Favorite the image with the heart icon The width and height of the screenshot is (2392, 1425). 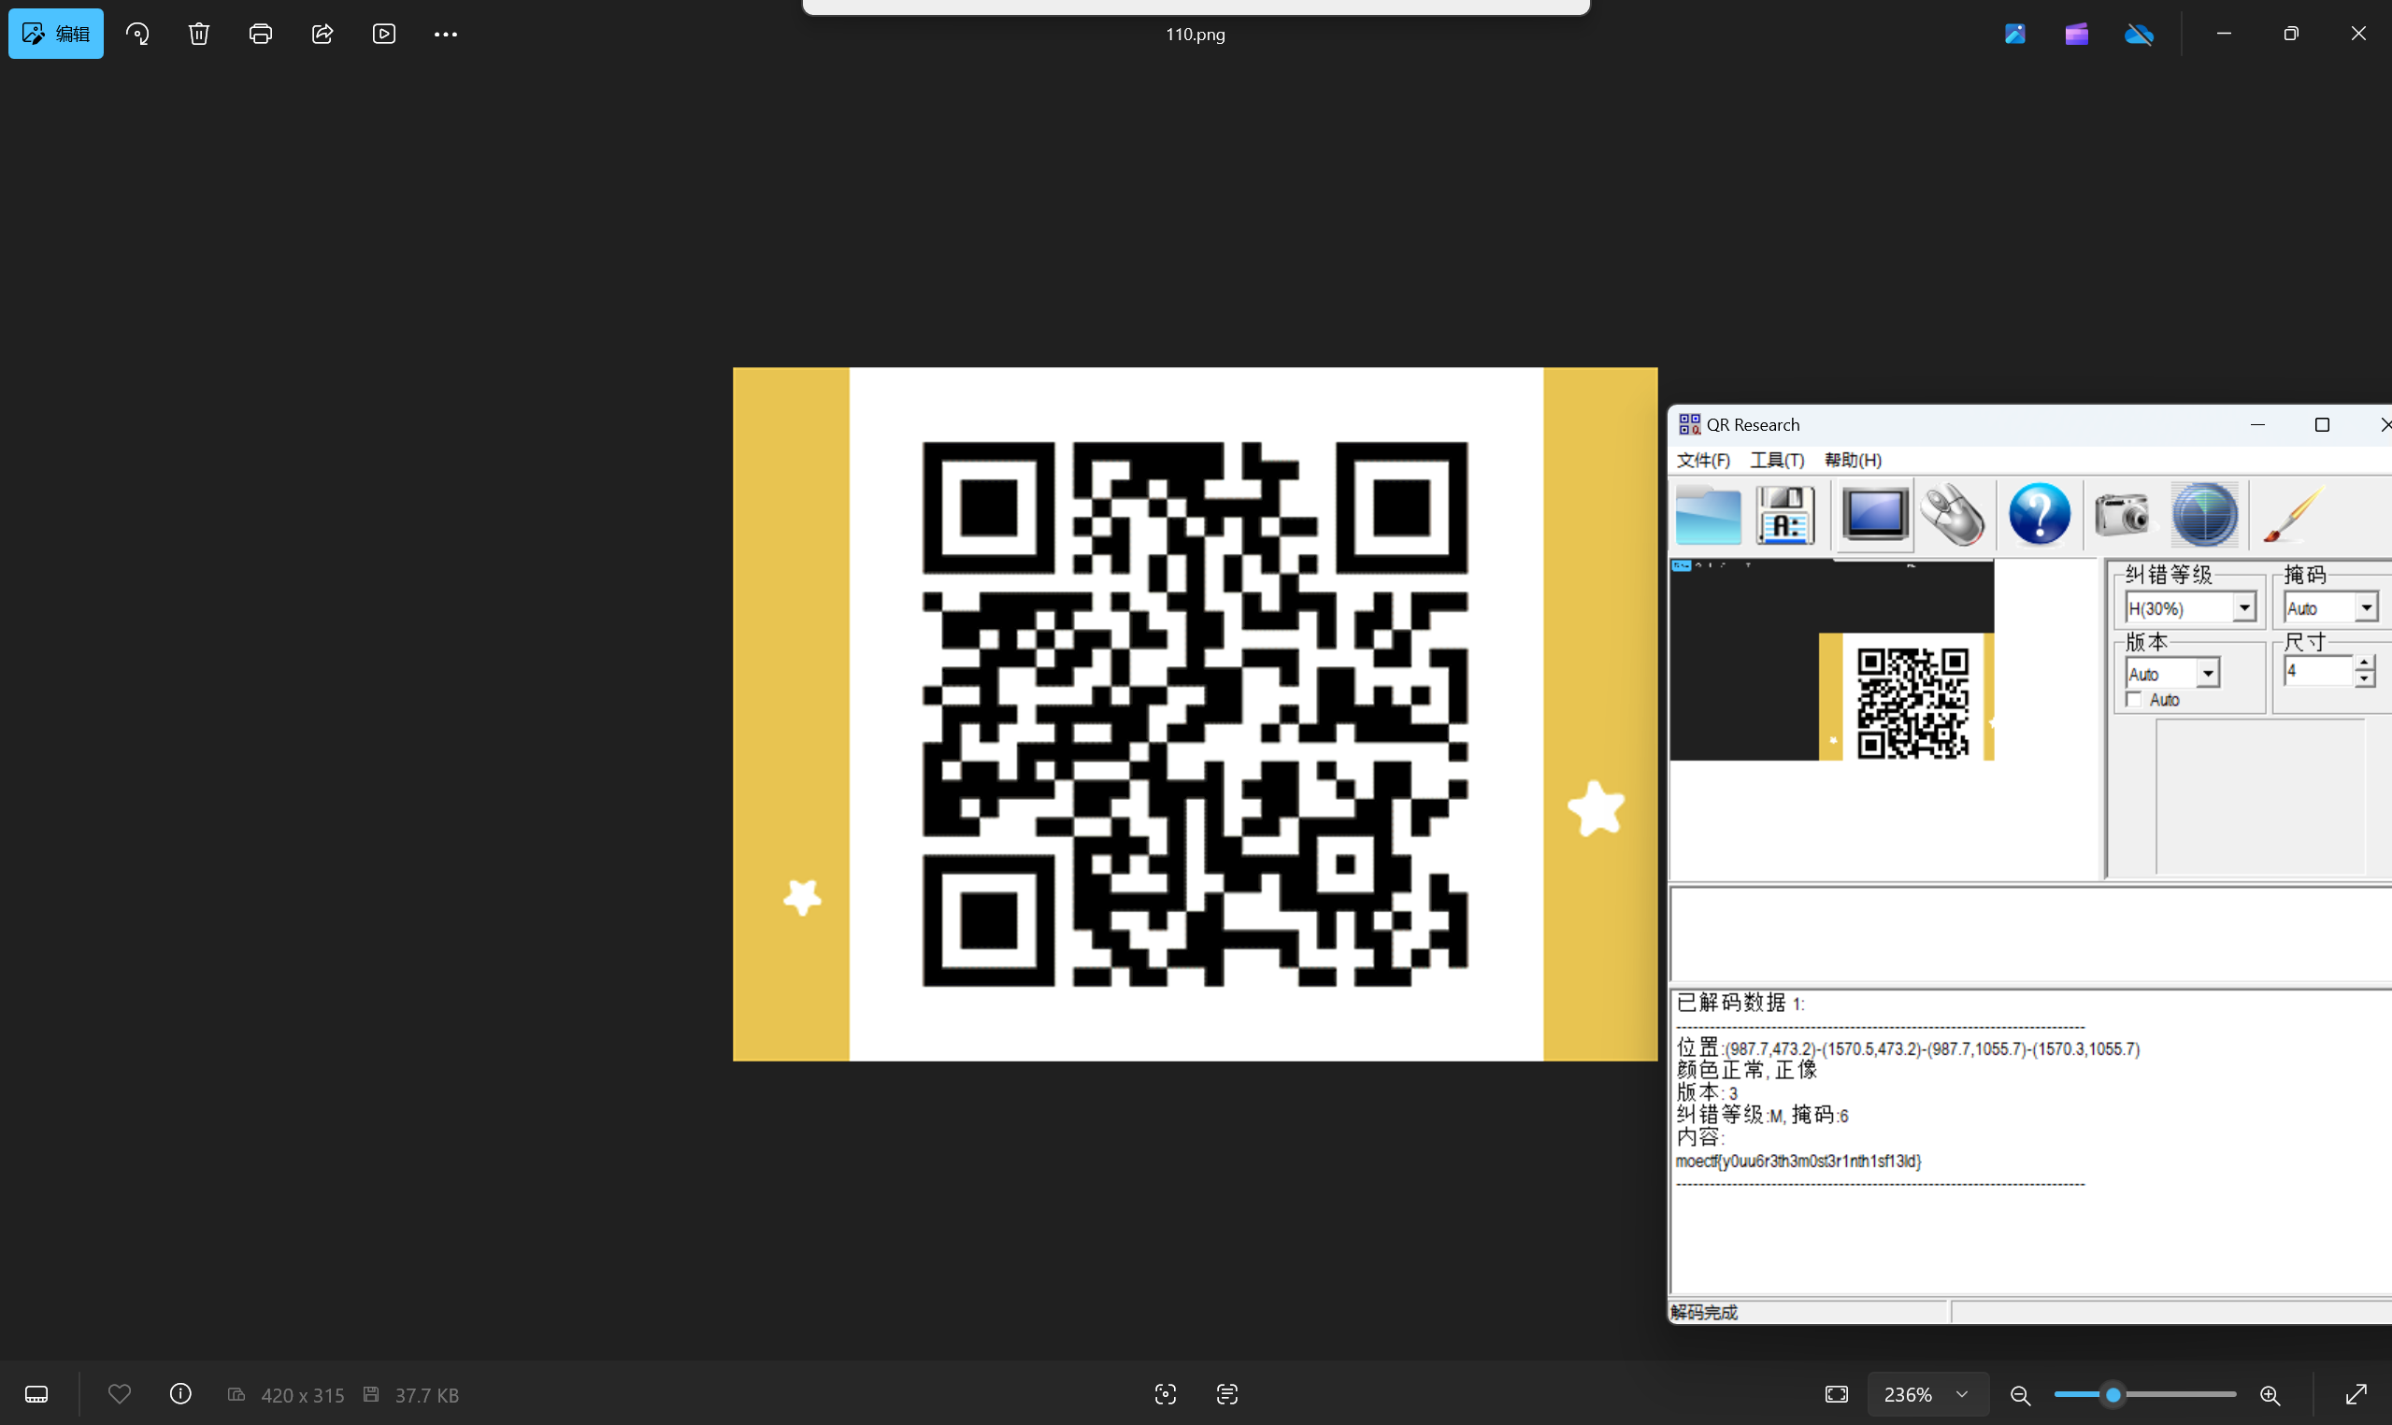(119, 1393)
